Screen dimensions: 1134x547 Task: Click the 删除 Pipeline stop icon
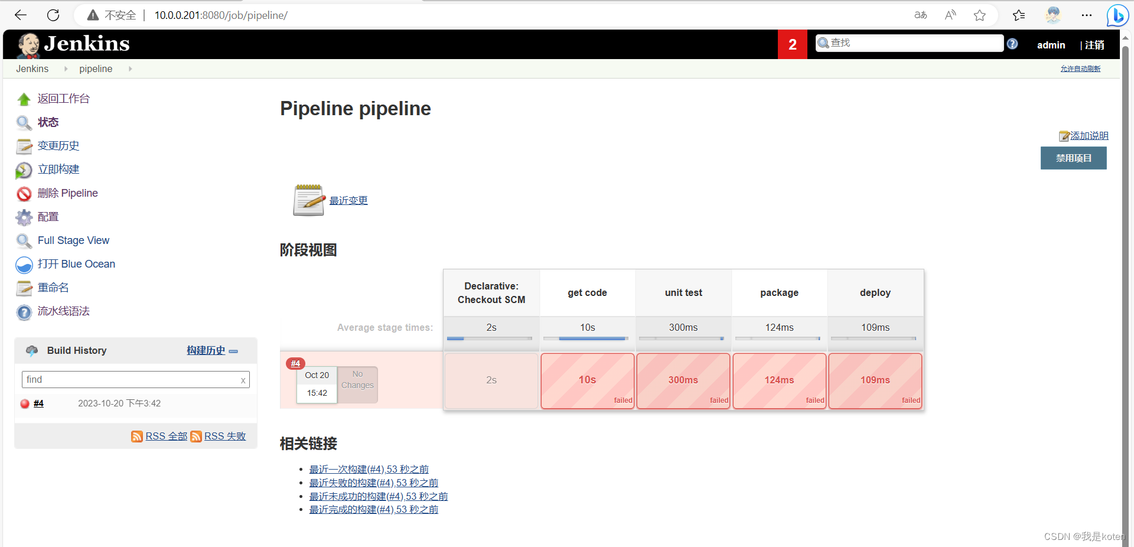tap(24, 193)
